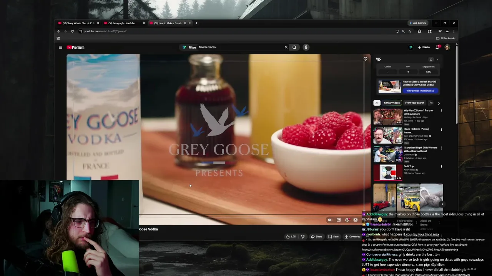Reload the YouTube page
492x276 pixels.
(x=72, y=31)
